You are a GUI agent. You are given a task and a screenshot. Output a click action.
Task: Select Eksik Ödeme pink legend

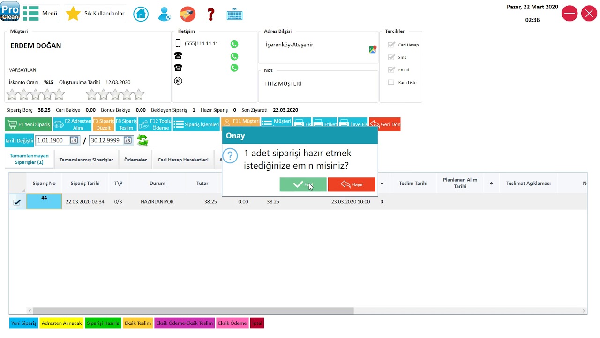(232, 323)
